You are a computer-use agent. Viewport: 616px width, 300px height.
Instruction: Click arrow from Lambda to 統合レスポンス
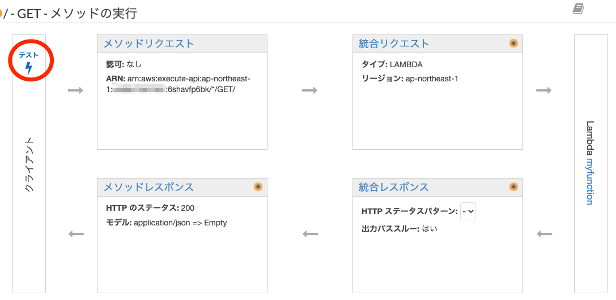(544, 234)
